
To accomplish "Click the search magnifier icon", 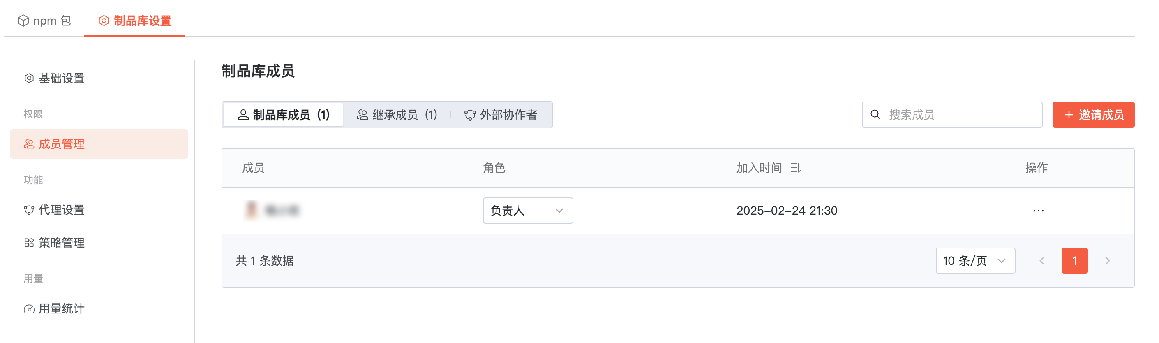I will pyautogui.click(x=875, y=115).
